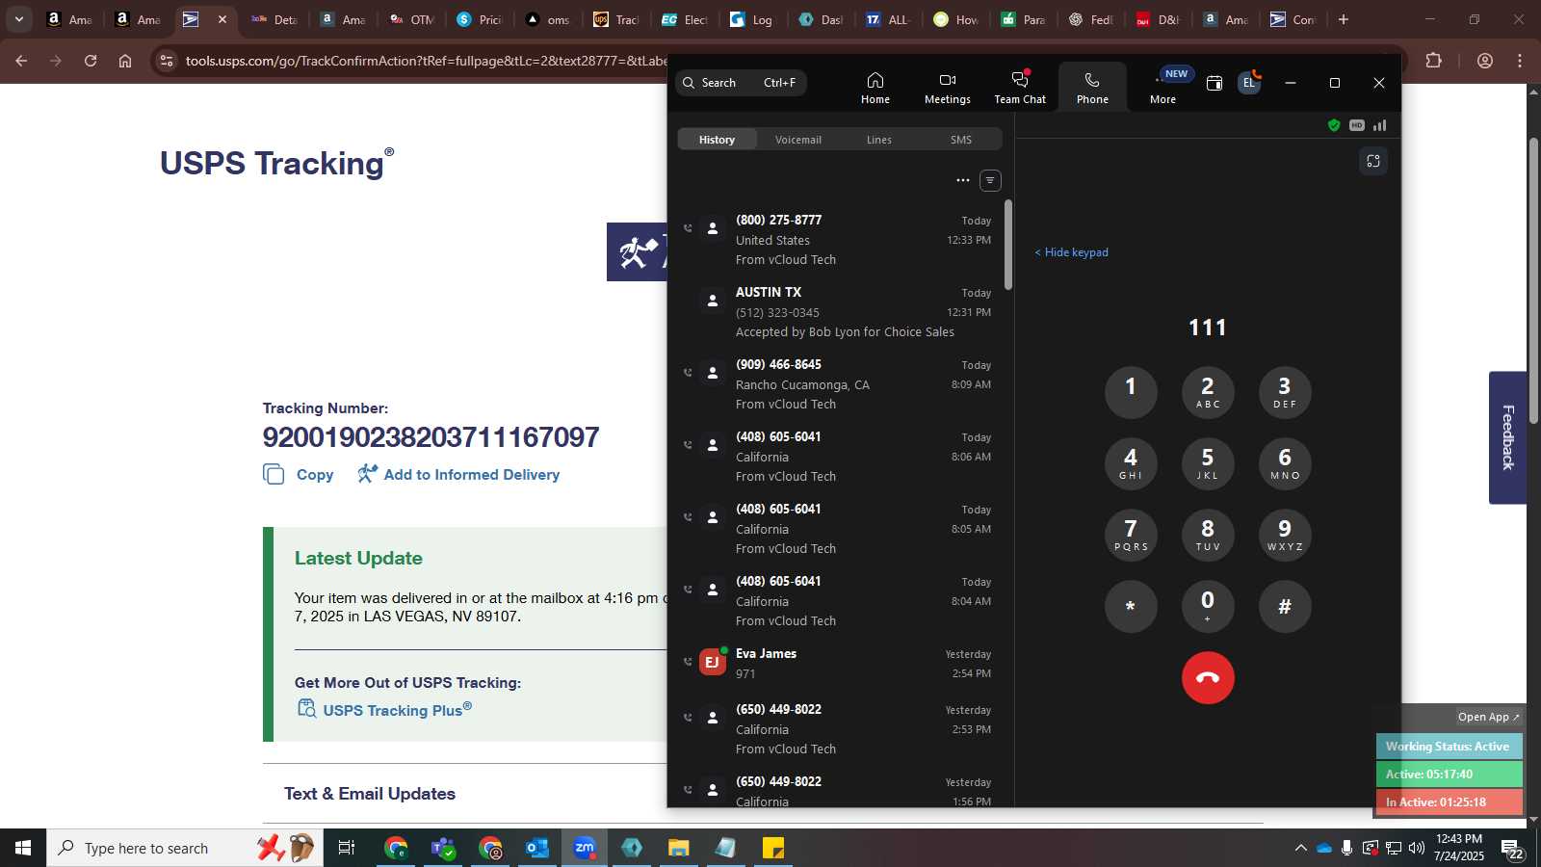Click Windows Start button

(23, 848)
